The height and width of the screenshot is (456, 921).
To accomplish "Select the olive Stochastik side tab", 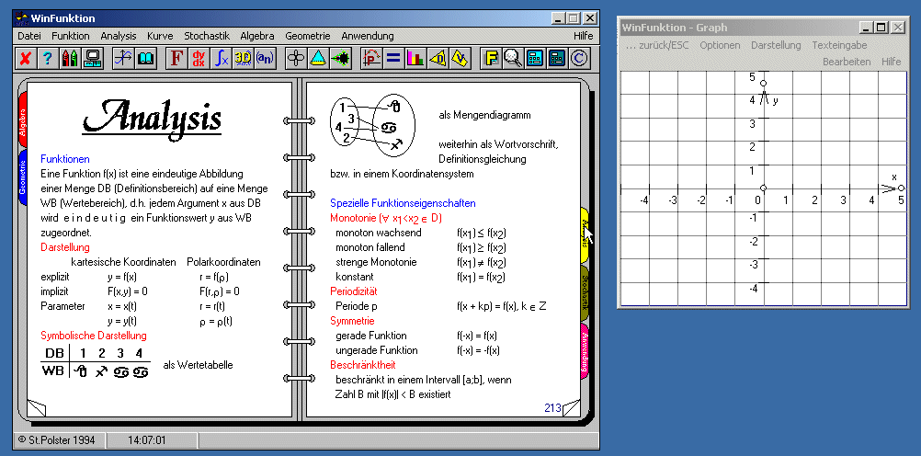I will pyautogui.click(x=584, y=292).
